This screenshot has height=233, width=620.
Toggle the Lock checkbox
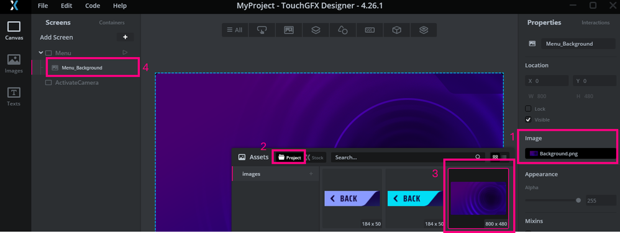coord(528,109)
